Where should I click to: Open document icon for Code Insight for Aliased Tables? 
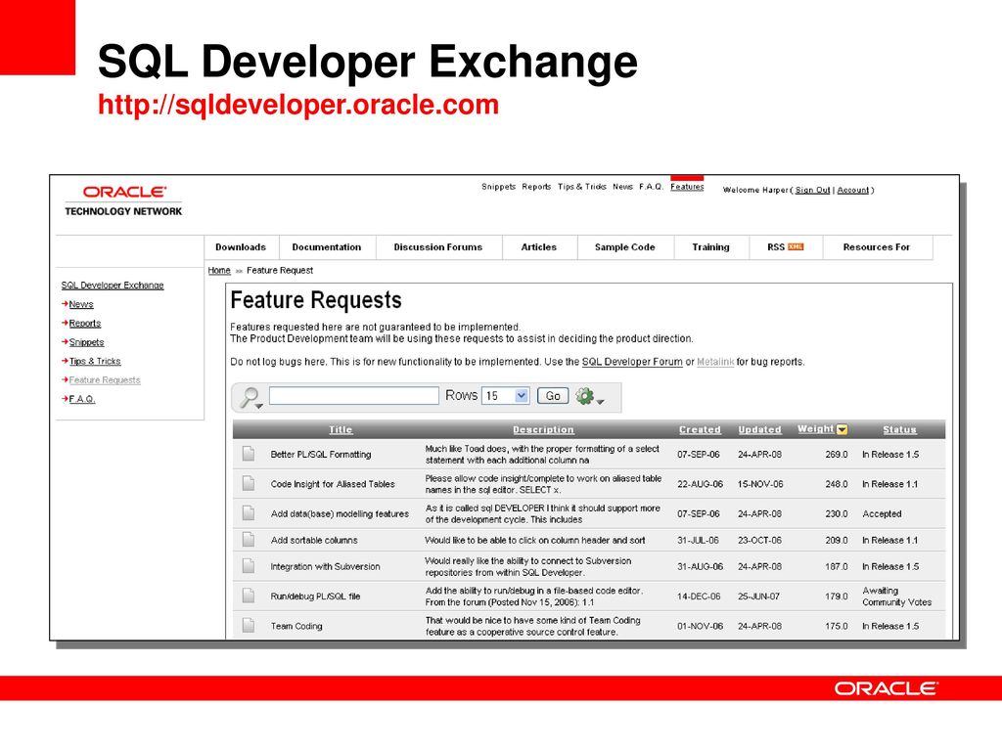point(249,483)
